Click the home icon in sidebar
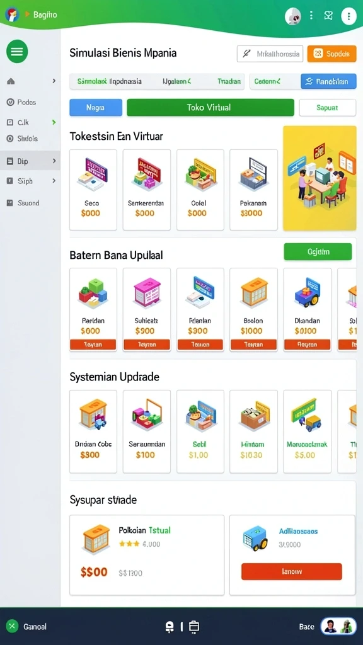The width and height of the screenshot is (363, 645). tap(11, 81)
